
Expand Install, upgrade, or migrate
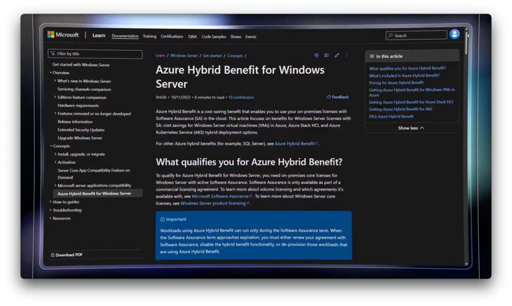(55, 154)
